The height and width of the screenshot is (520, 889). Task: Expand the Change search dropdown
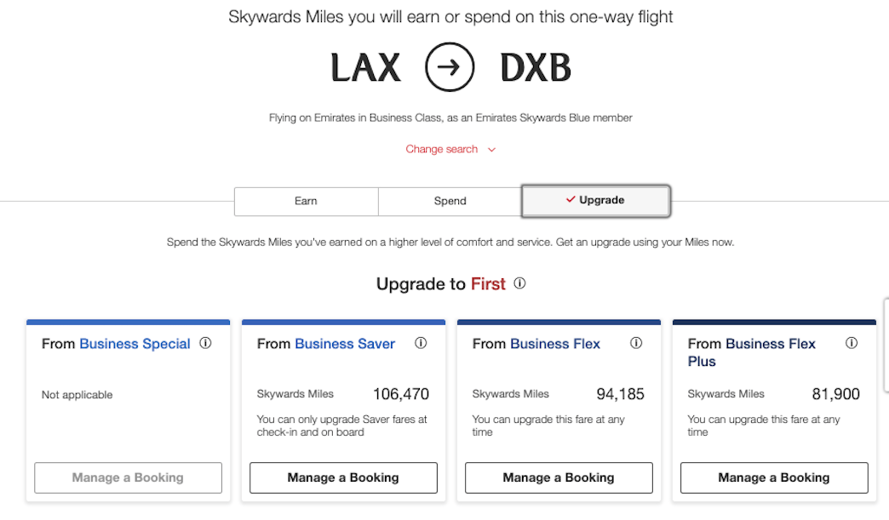pyautogui.click(x=450, y=149)
